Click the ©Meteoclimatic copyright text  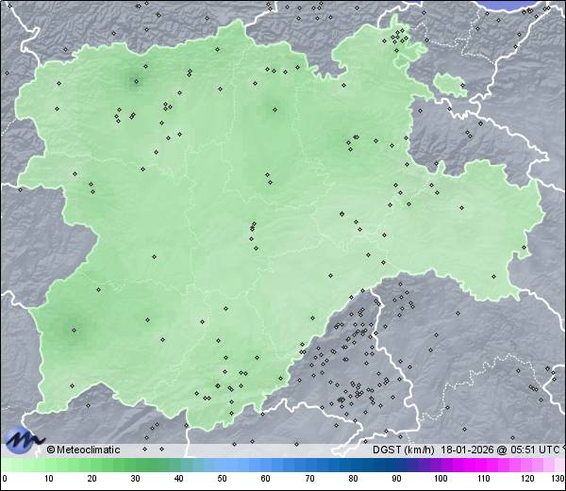pos(84,450)
